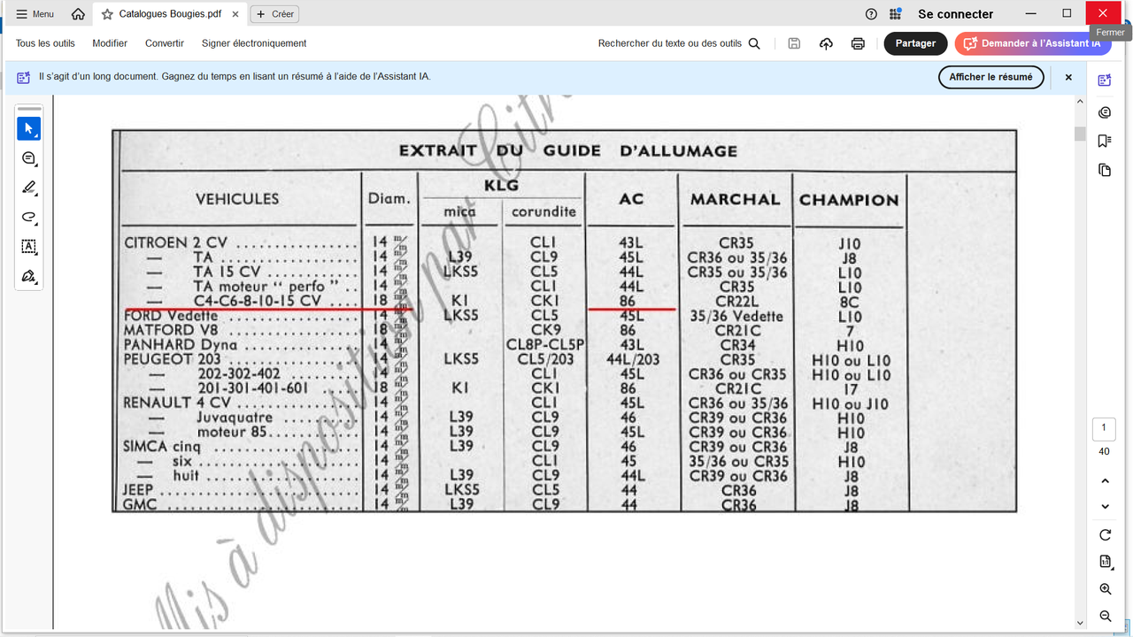Click the scrollbar down arrow
Viewport: 1133px width, 637px height.
(1080, 623)
